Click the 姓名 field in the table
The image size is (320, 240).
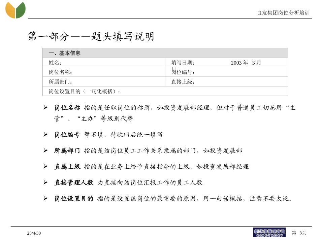coord(104,63)
